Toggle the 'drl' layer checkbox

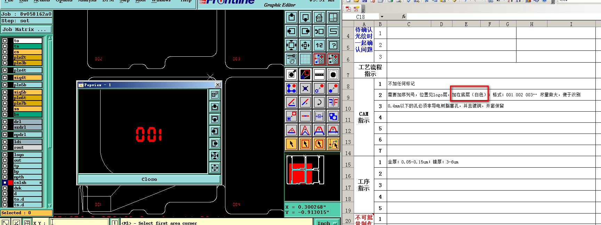[5, 122]
